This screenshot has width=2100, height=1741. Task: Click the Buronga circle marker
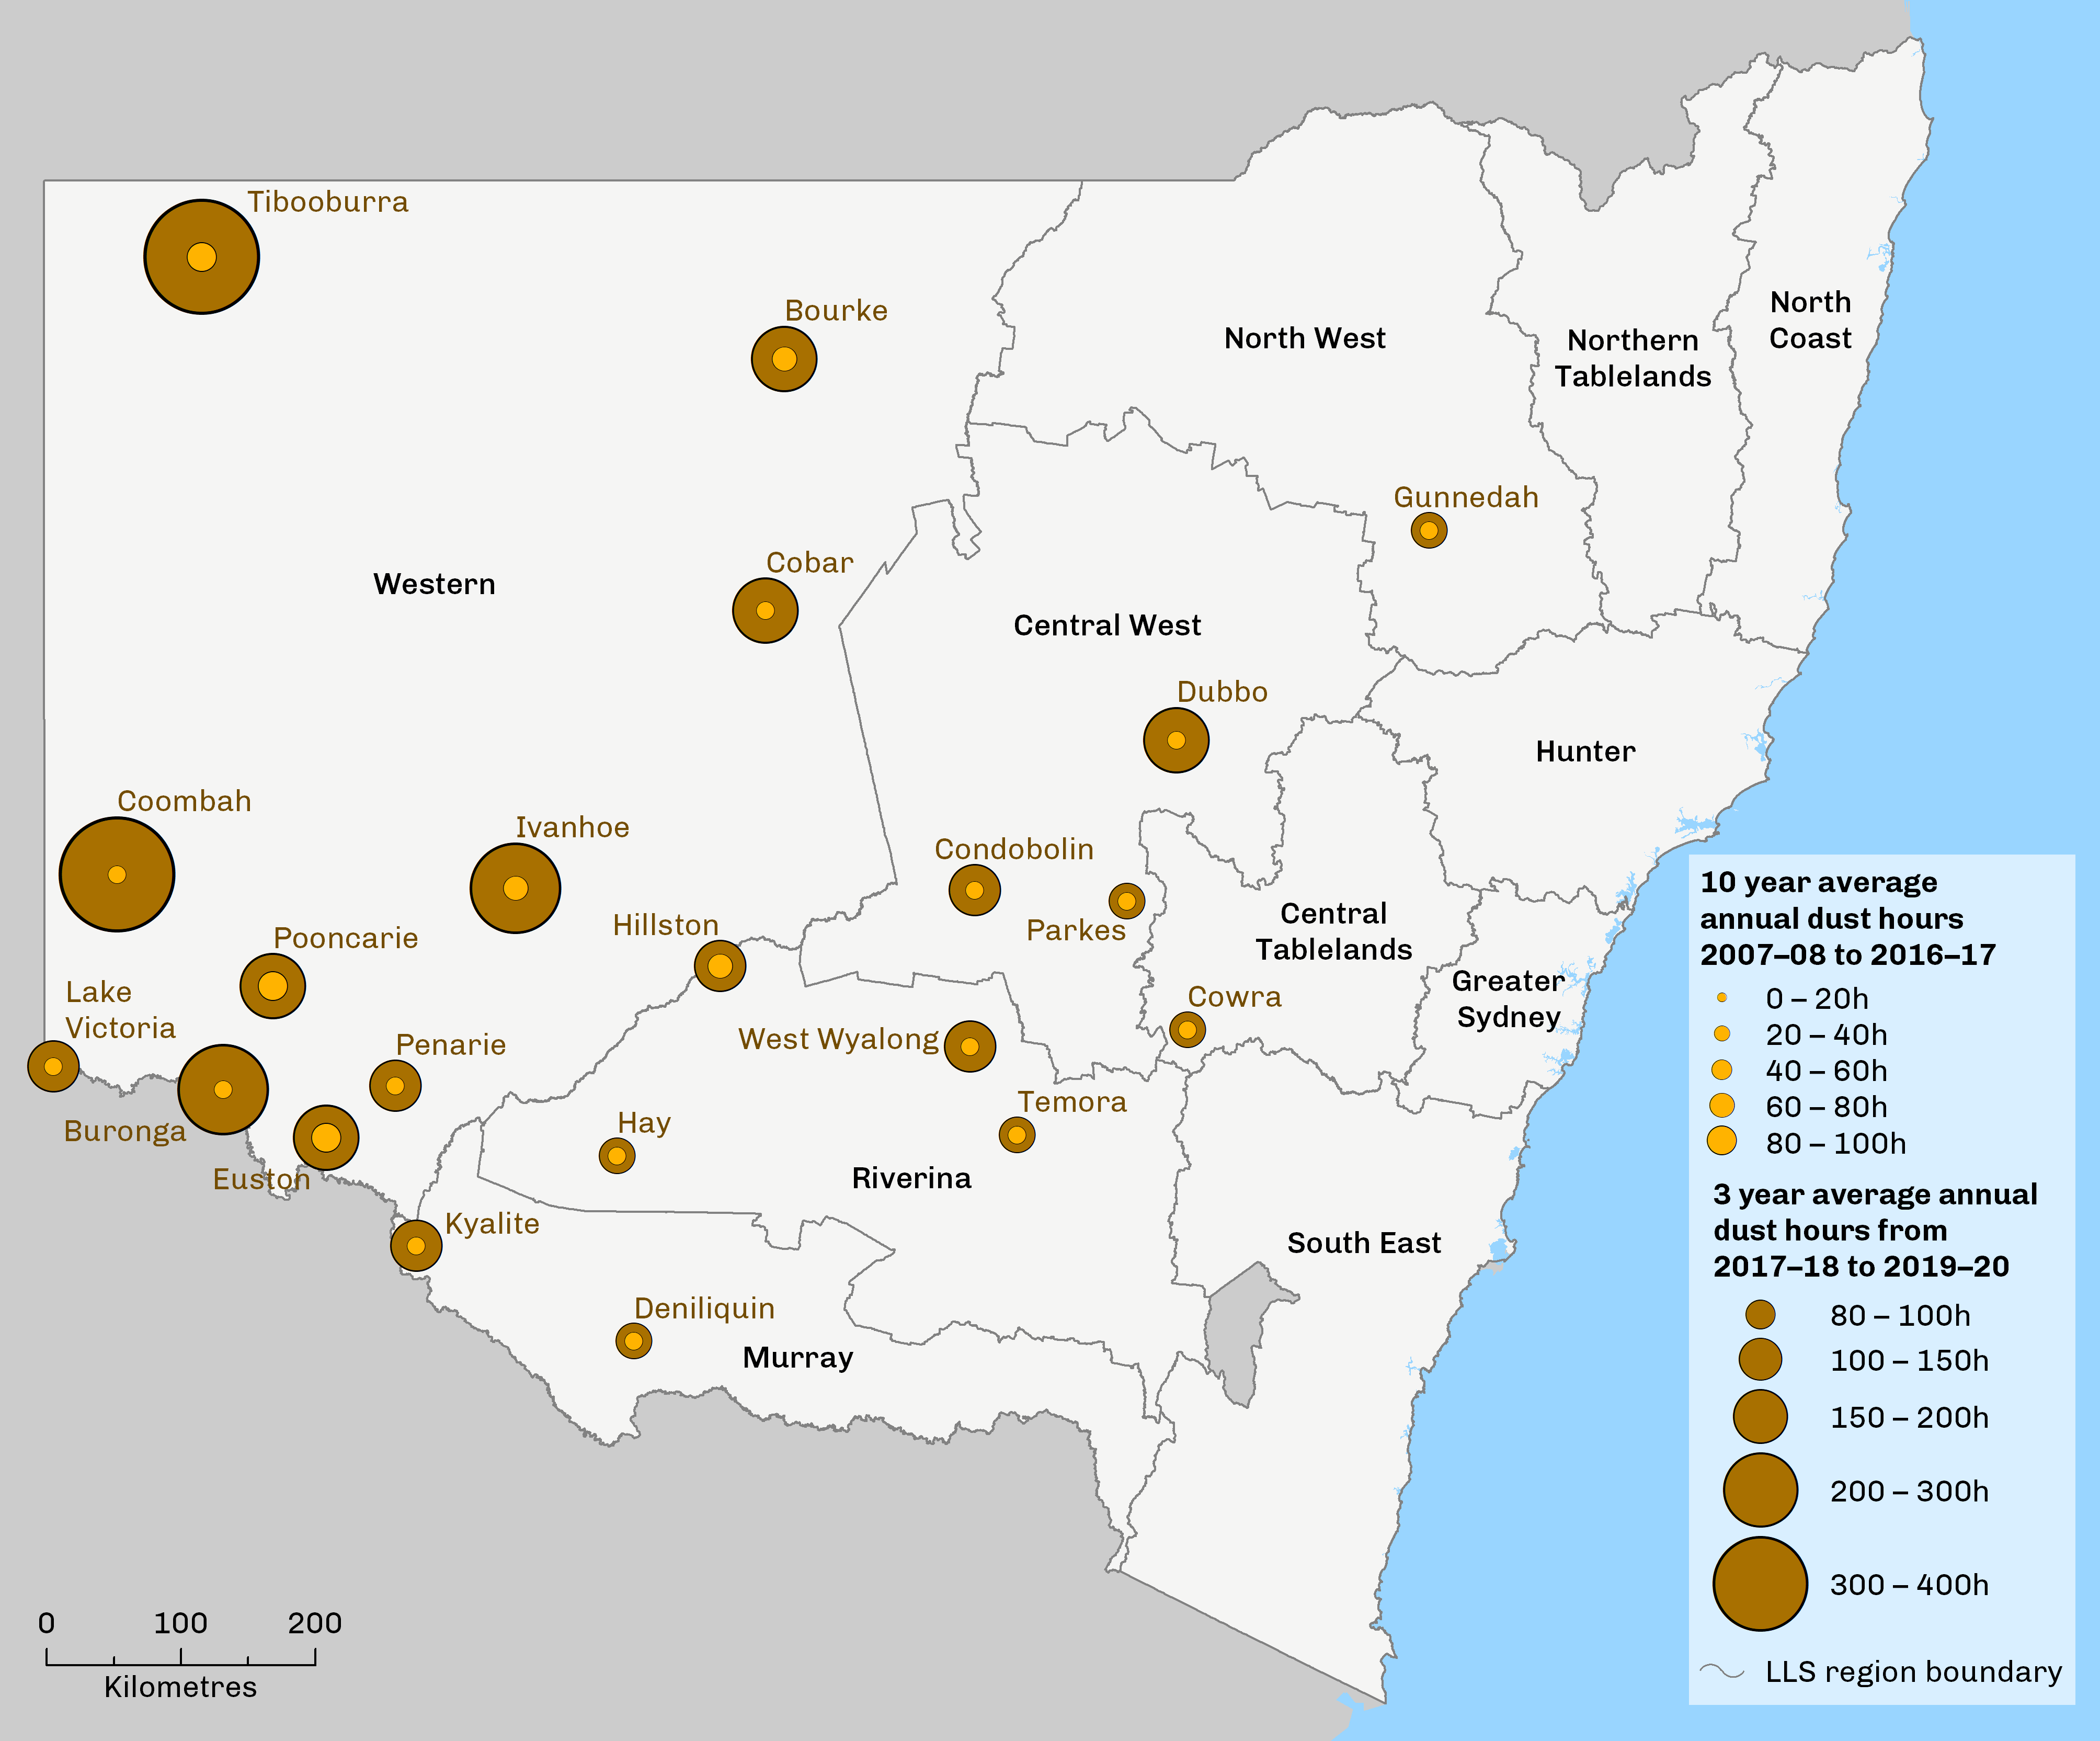click(x=223, y=1089)
